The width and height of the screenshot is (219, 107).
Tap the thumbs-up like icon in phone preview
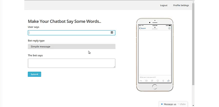[x=168, y=81]
